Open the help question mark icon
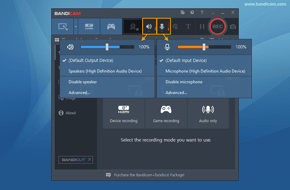 [202, 13]
